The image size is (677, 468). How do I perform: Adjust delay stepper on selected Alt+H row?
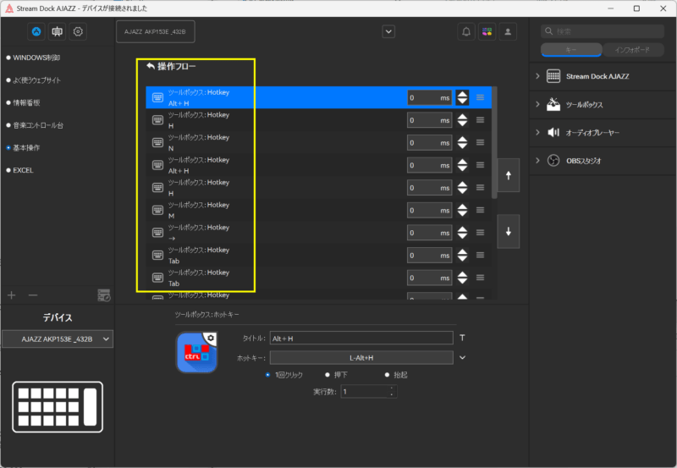pyautogui.click(x=462, y=97)
